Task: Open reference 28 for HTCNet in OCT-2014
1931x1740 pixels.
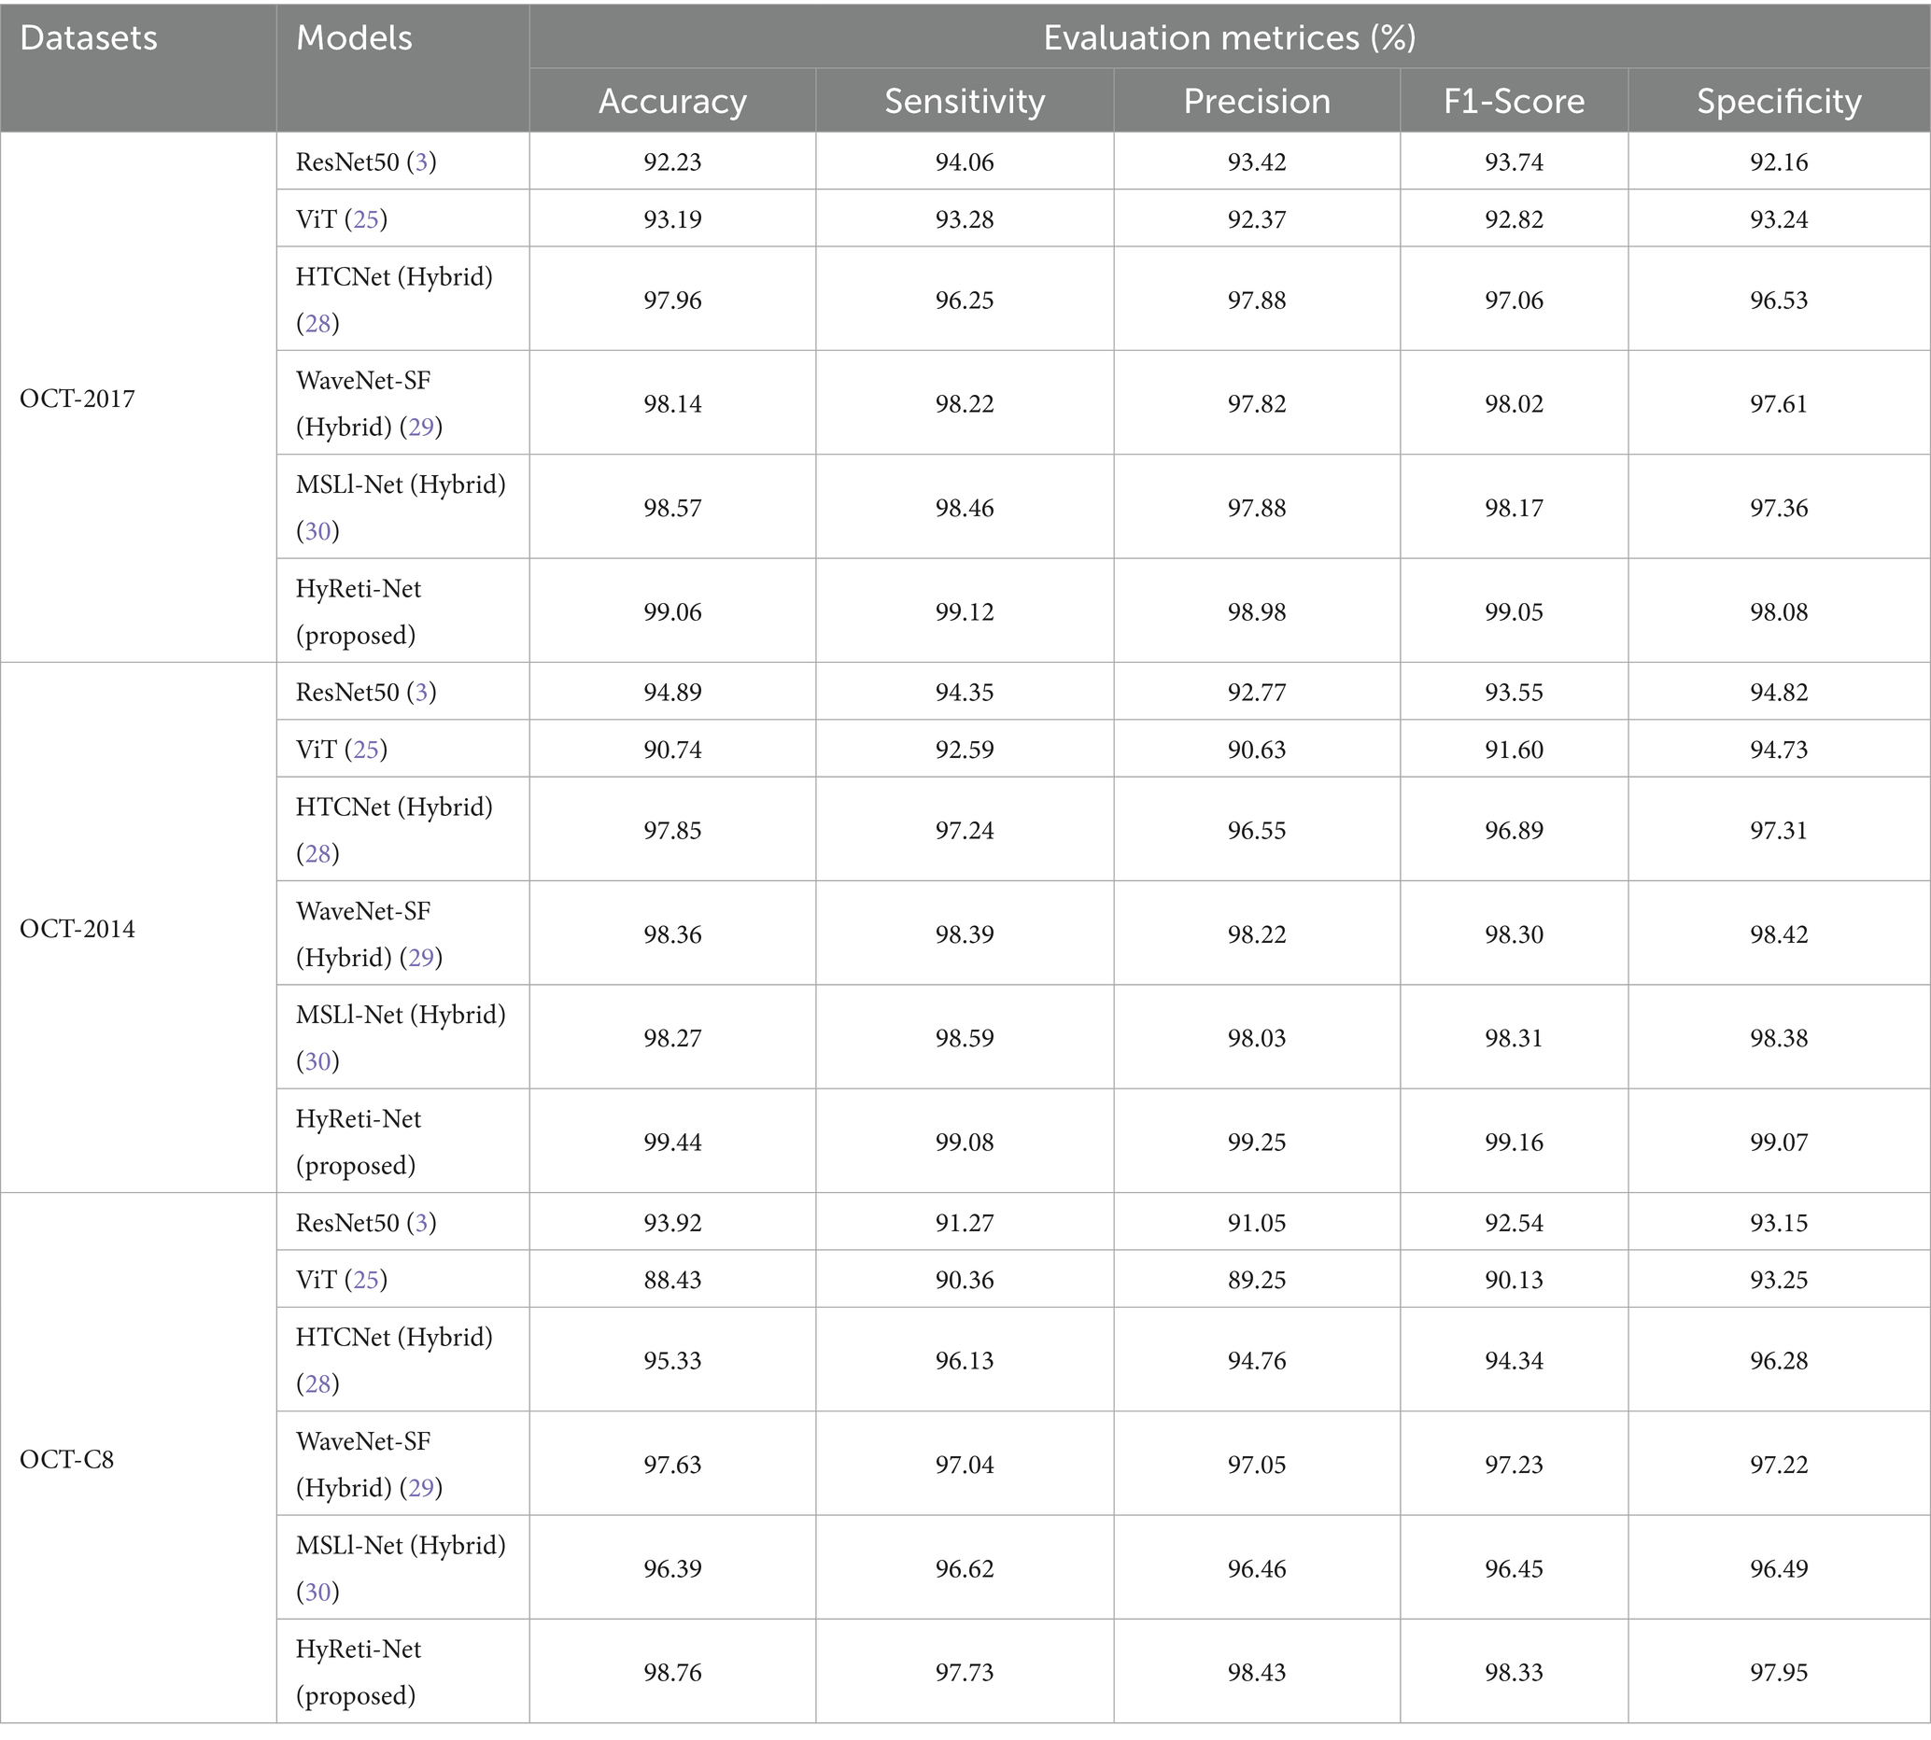Action: pyautogui.click(x=317, y=853)
